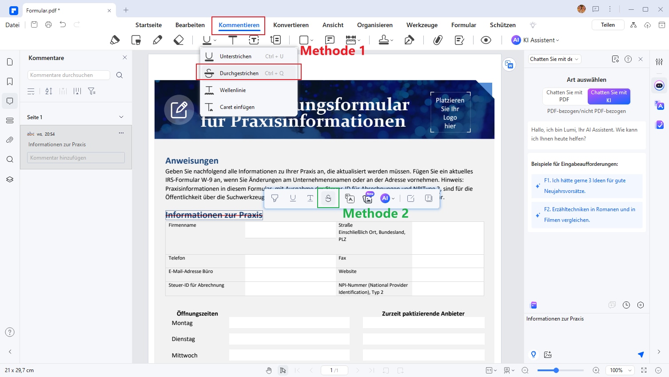669x377 pixels.
Task: Expand the stamp tool dropdown
Action: click(392, 40)
